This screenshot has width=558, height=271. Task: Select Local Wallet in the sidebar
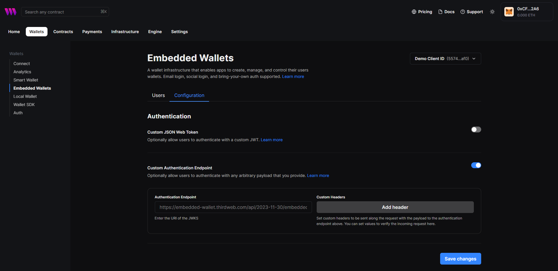coord(25,96)
